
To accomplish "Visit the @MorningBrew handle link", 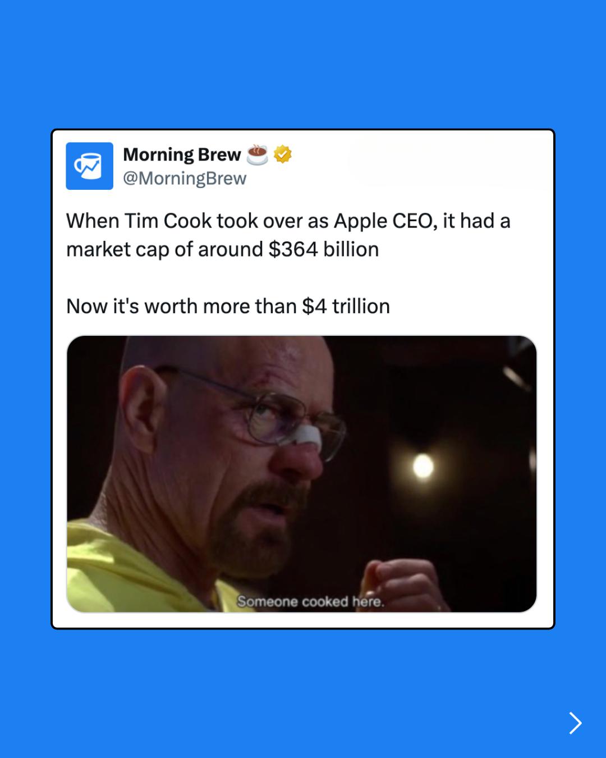I will [x=185, y=179].
